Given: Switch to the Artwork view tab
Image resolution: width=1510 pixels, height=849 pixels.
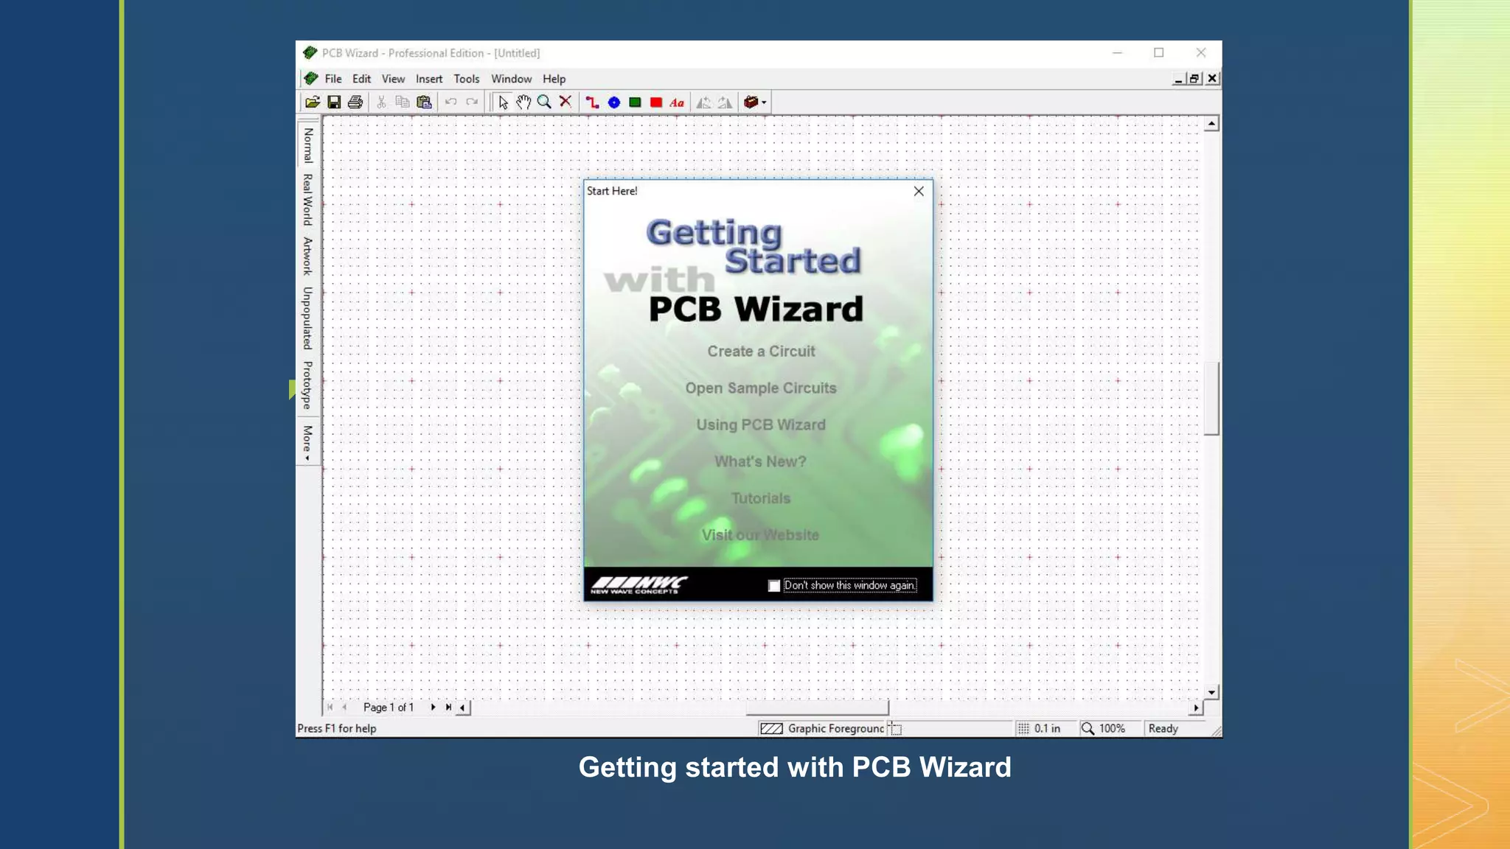Looking at the screenshot, I should 308,256.
